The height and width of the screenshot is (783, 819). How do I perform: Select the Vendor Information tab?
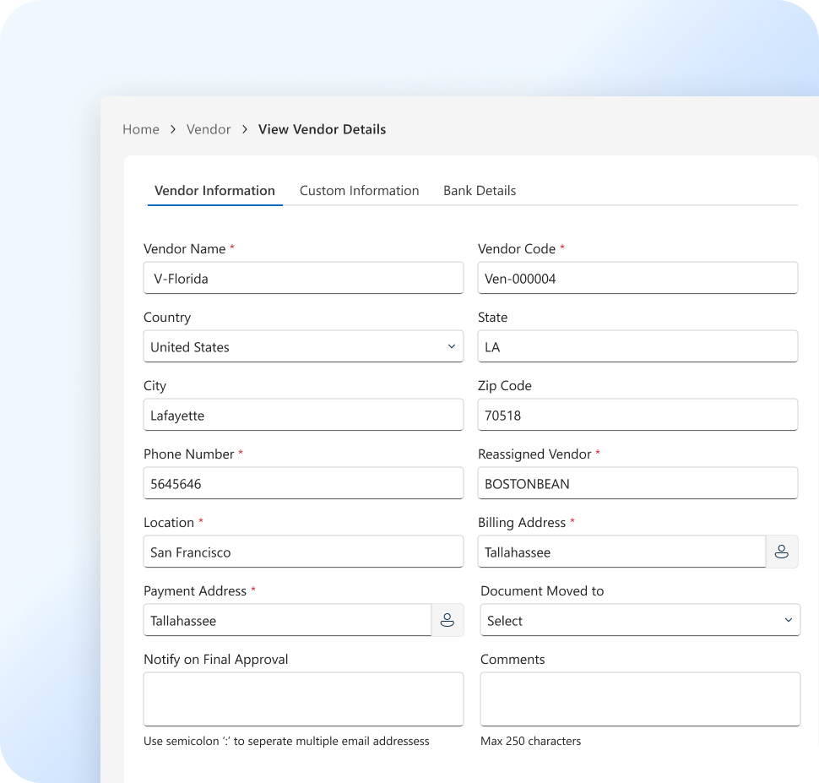point(214,191)
